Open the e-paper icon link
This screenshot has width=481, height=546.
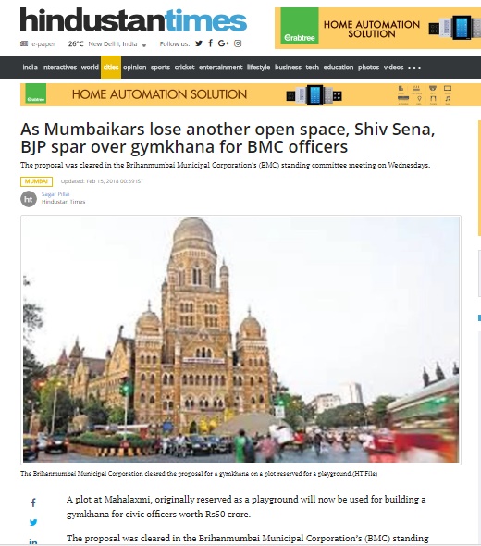(24, 43)
